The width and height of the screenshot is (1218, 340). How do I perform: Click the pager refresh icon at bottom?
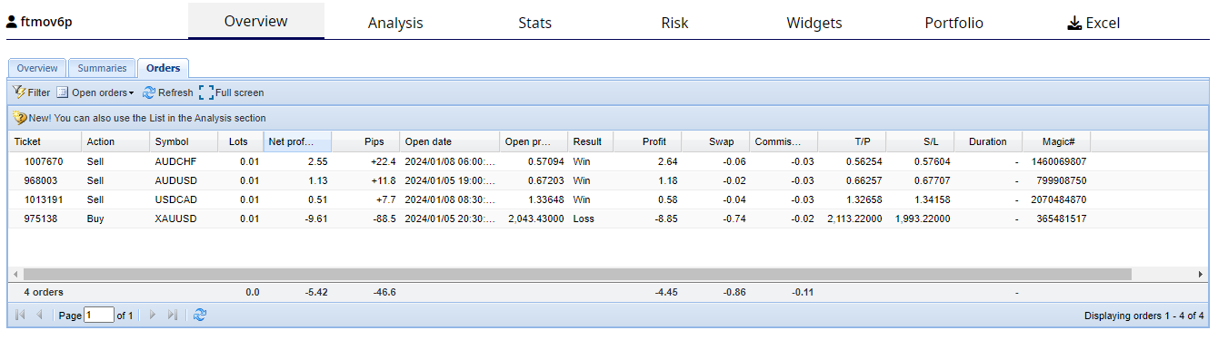[x=200, y=315]
